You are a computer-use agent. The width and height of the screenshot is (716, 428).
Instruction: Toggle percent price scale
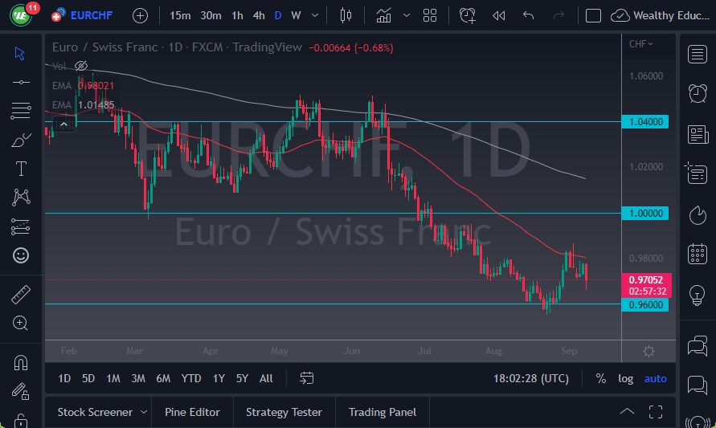pos(601,378)
